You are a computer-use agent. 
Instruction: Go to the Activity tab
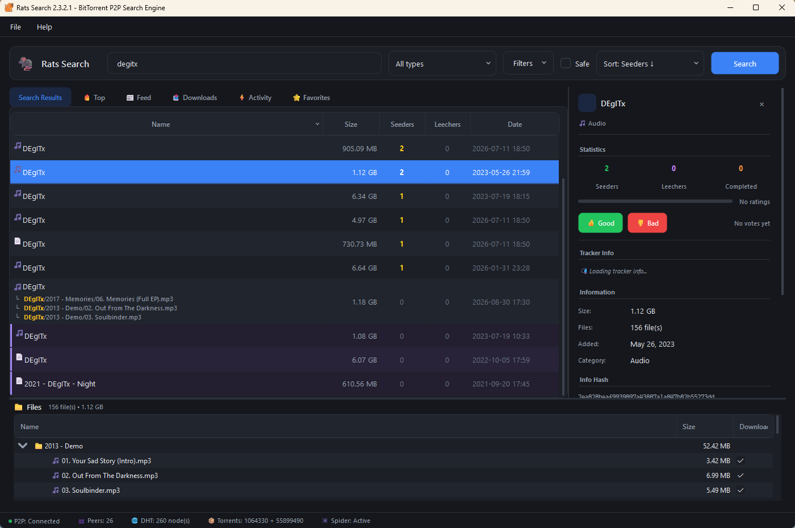point(256,98)
